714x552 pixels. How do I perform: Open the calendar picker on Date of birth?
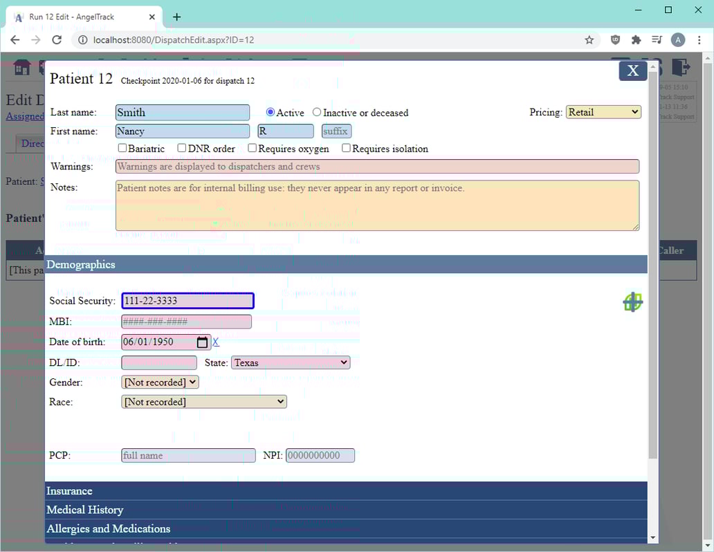201,342
